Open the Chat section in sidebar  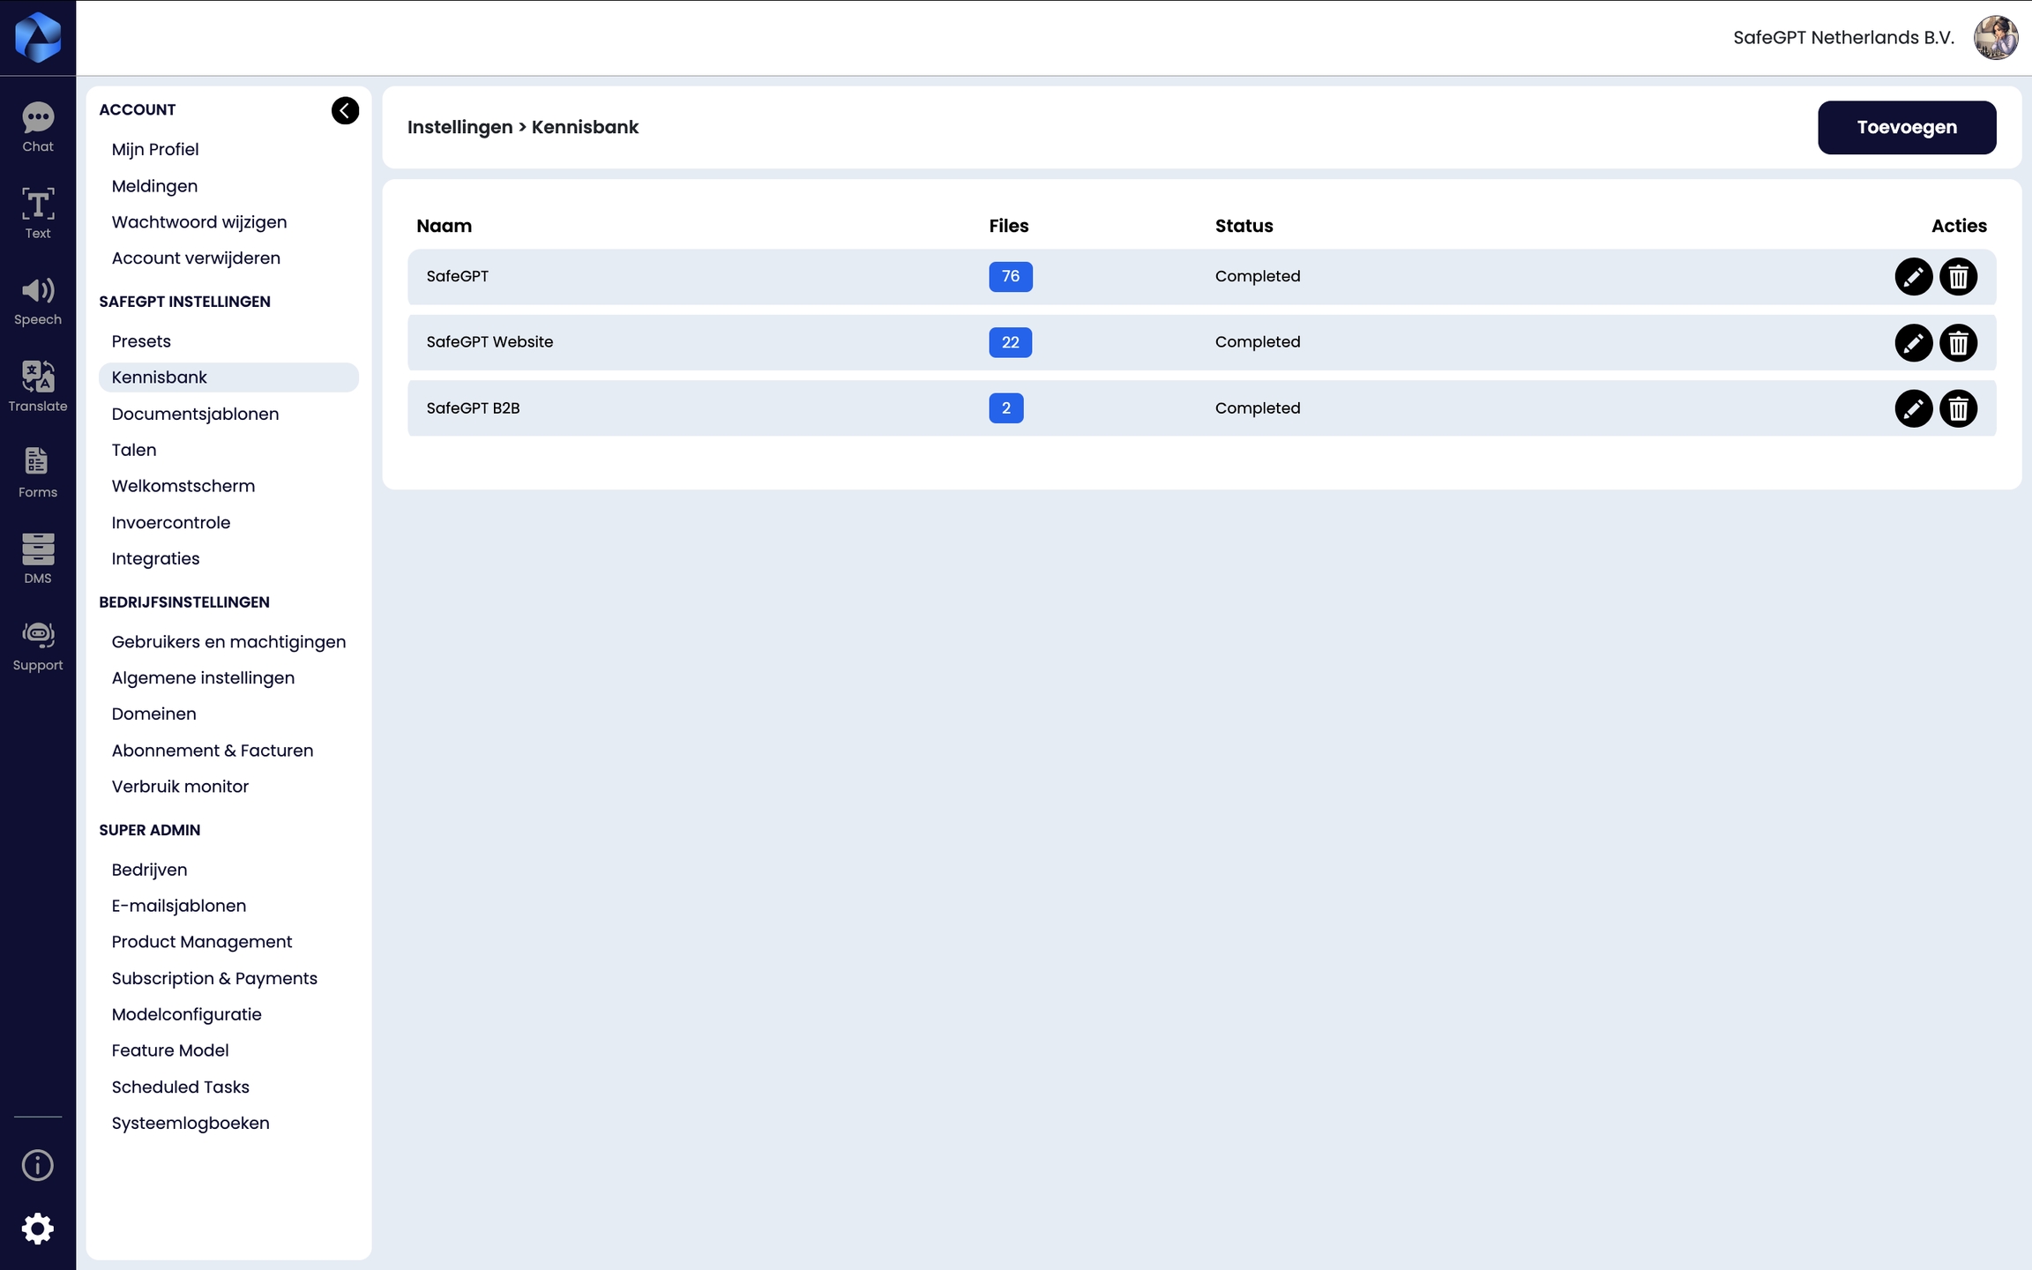pyautogui.click(x=38, y=127)
